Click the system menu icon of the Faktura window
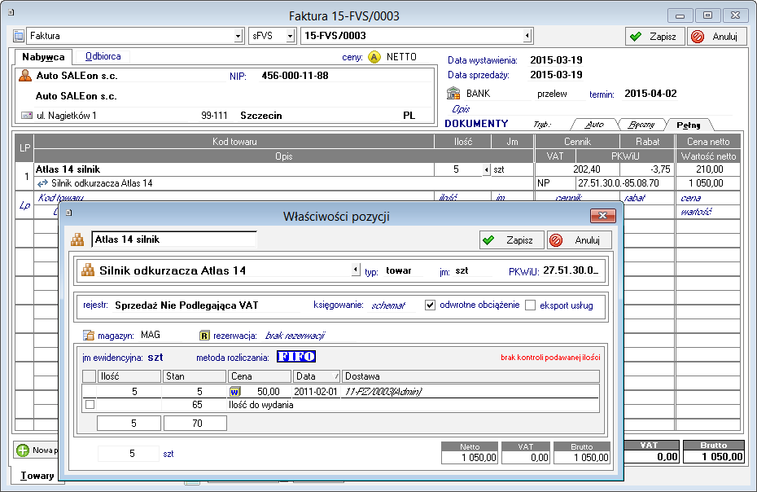This screenshot has width=757, height=492. pos(11,12)
